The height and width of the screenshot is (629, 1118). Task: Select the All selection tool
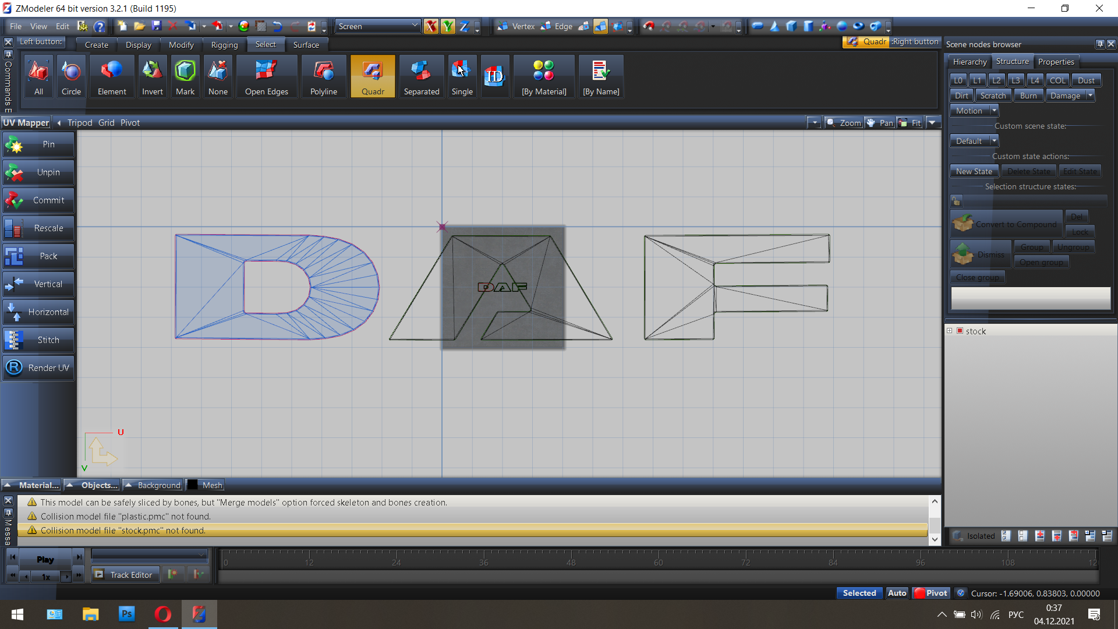pos(38,76)
